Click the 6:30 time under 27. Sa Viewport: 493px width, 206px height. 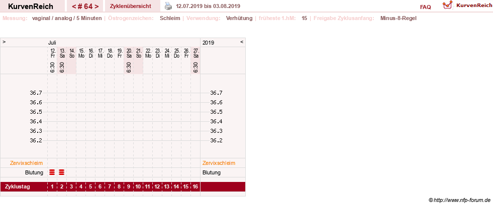point(195,67)
